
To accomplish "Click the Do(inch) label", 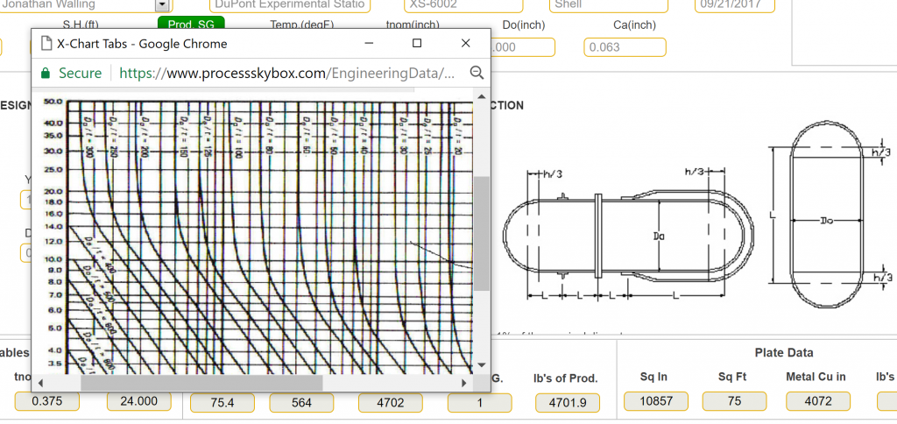I will pyautogui.click(x=524, y=25).
